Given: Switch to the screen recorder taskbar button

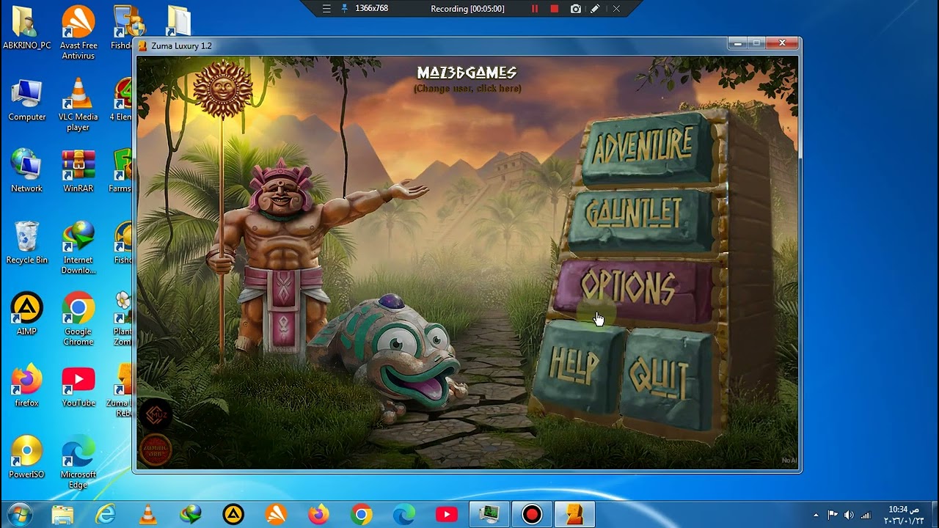Looking at the screenshot, I should click(x=532, y=515).
